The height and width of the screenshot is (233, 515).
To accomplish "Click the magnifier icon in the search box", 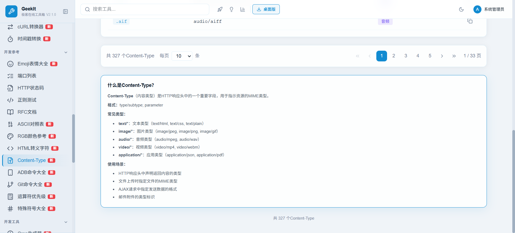I will click(87, 9).
